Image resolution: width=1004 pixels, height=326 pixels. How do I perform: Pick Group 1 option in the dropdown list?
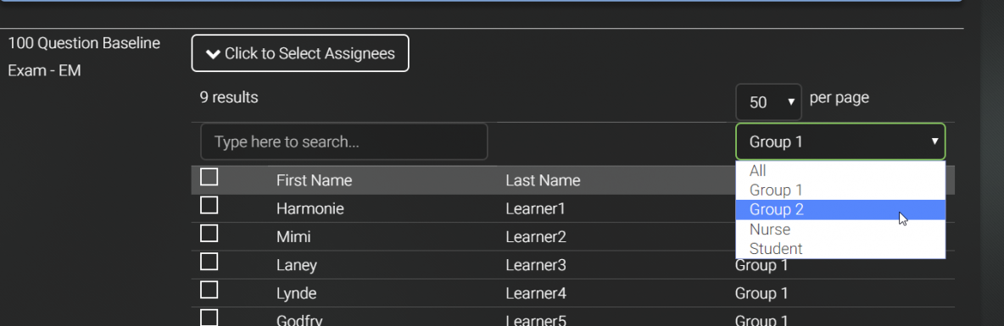pyautogui.click(x=840, y=190)
